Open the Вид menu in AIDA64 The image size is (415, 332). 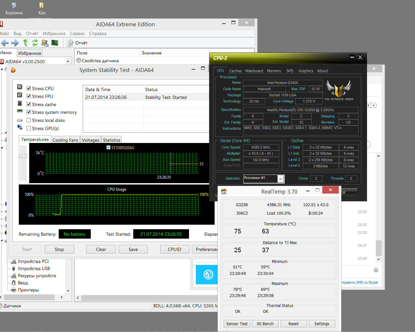click(x=18, y=33)
